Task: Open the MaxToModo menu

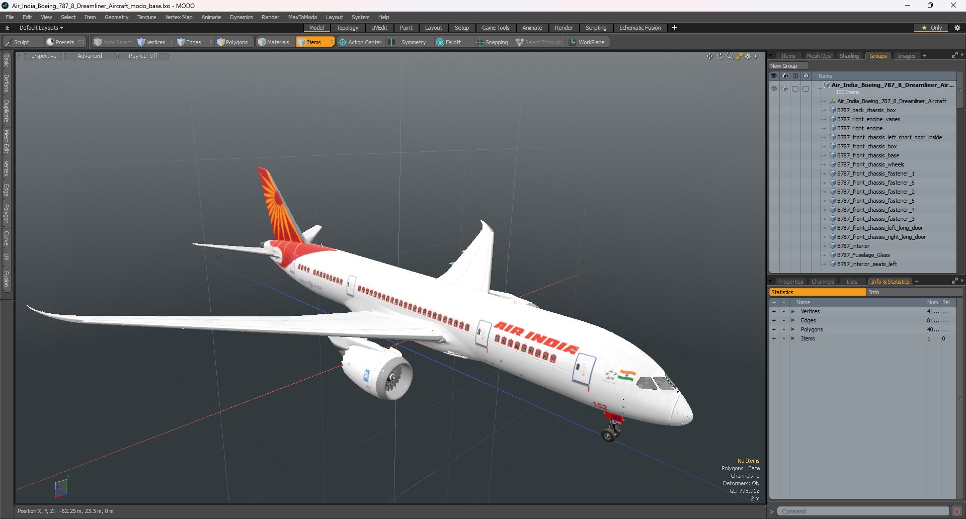Action: [302, 17]
